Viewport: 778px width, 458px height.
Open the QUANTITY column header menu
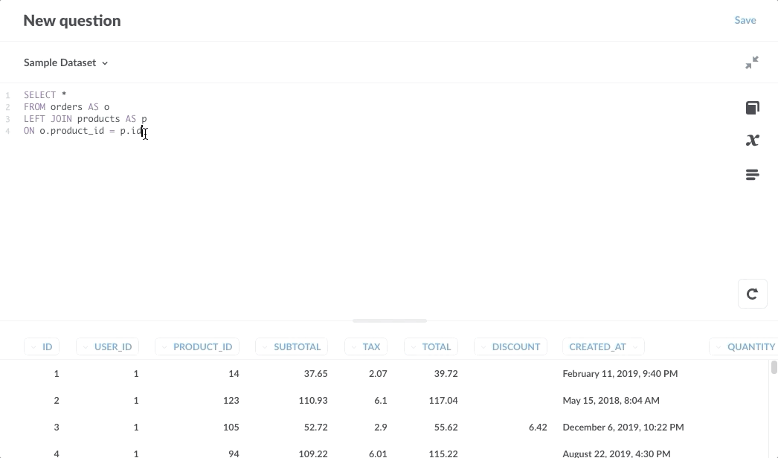[x=744, y=347]
